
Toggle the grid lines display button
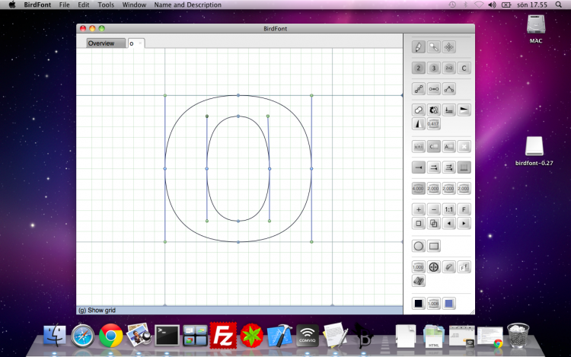[x=464, y=167]
